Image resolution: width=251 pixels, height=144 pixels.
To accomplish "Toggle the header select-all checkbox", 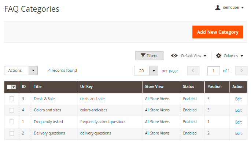I will pos(10,87).
